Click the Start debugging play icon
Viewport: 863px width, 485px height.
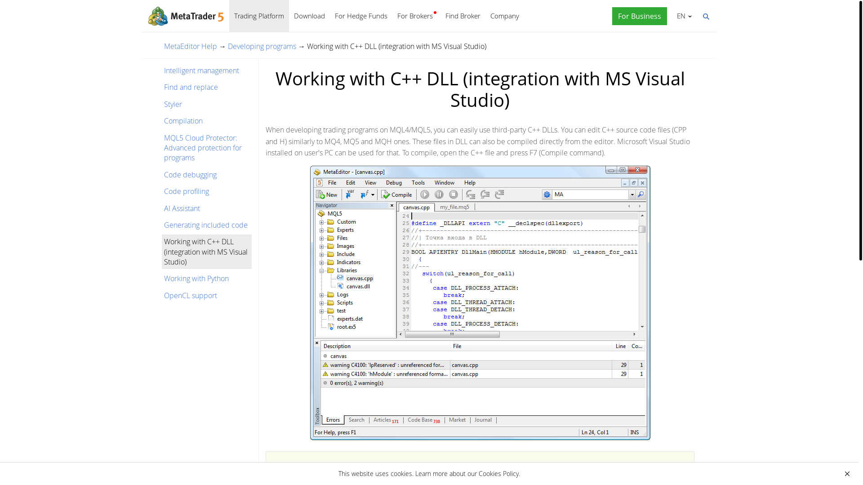pos(425,194)
